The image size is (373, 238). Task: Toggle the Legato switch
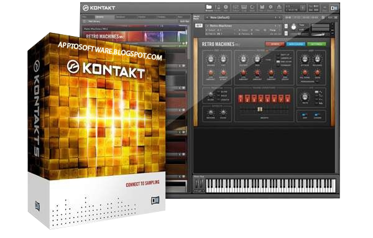click(218, 100)
